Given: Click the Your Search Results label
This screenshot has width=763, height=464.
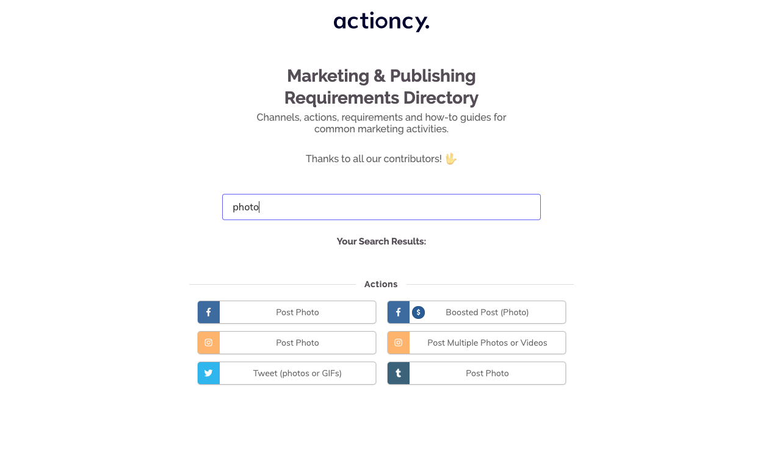Looking at the screenshot, I should (x=381, y=241).
